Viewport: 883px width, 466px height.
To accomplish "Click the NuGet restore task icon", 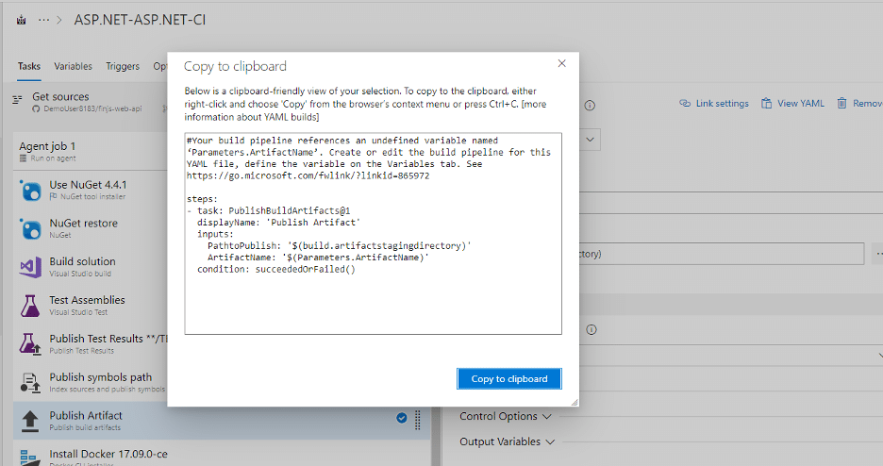I will (30, 228).
